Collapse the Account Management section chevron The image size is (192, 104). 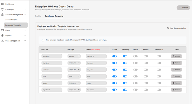coord(25,14)
